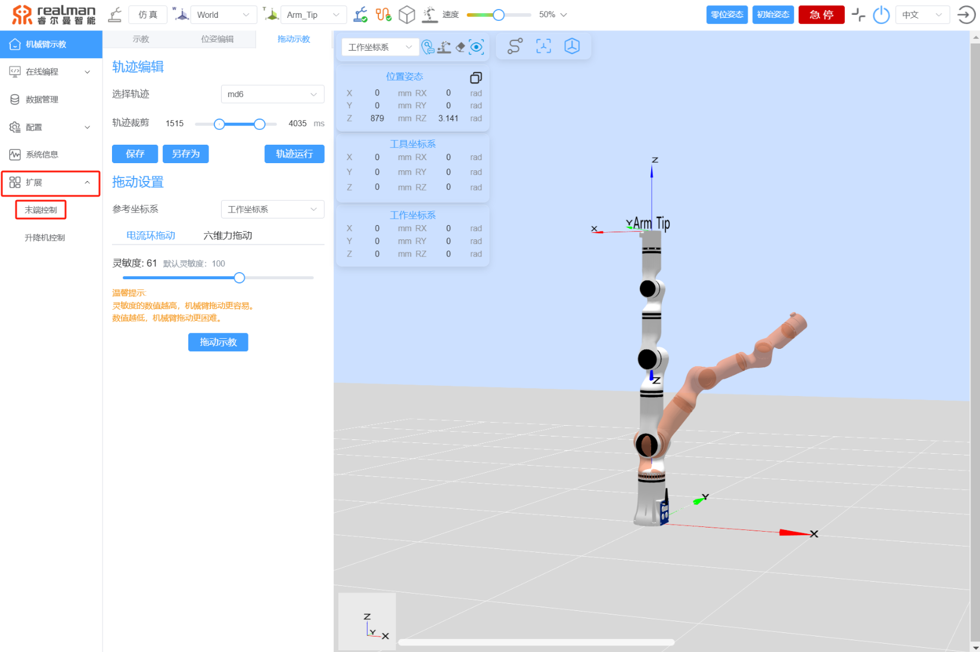Click the World coordinate frame icon
This screenshot has width=980, height=652.
pyautogui.click(x=181, y=14)
